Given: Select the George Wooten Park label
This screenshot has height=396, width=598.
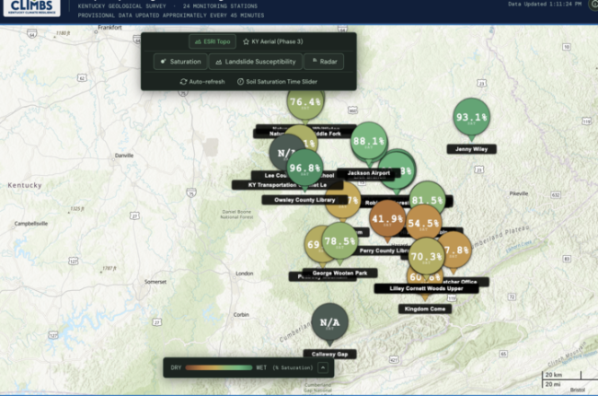Looking at the screenshot, I should 339,273.
